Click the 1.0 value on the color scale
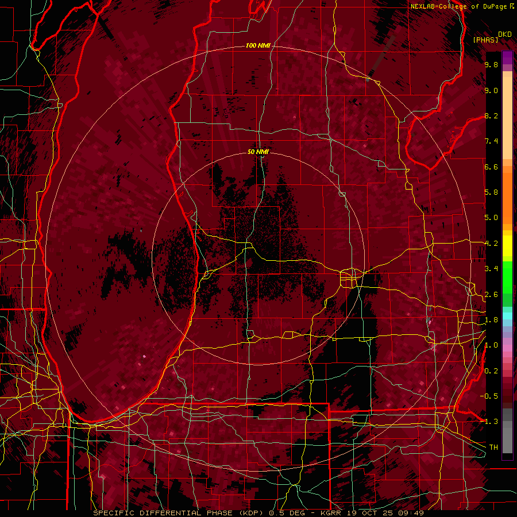Image resolution: width=517 pixels, height=517 pixels. tap(491, 345)
